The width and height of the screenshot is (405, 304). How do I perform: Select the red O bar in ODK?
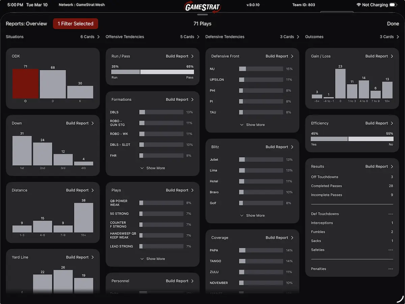pyautogui.click(x=26, y=84)
